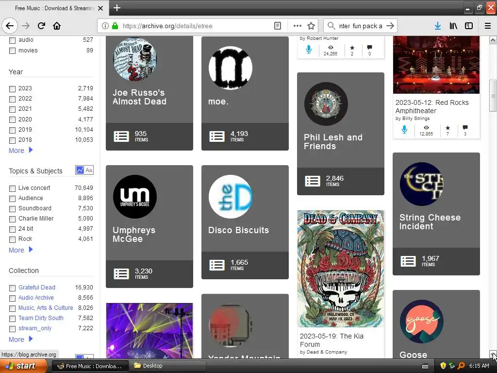Image resolution: width=497 pixels, height=373 pixels.
Task: Open the Dead & Company poster thumbnail
Action: [x=340, y=268]
